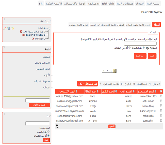The height and width of the screenshot is (145, 165).
Task: Click the people search field in الرئيسية panel
Action: pos(38,100)
